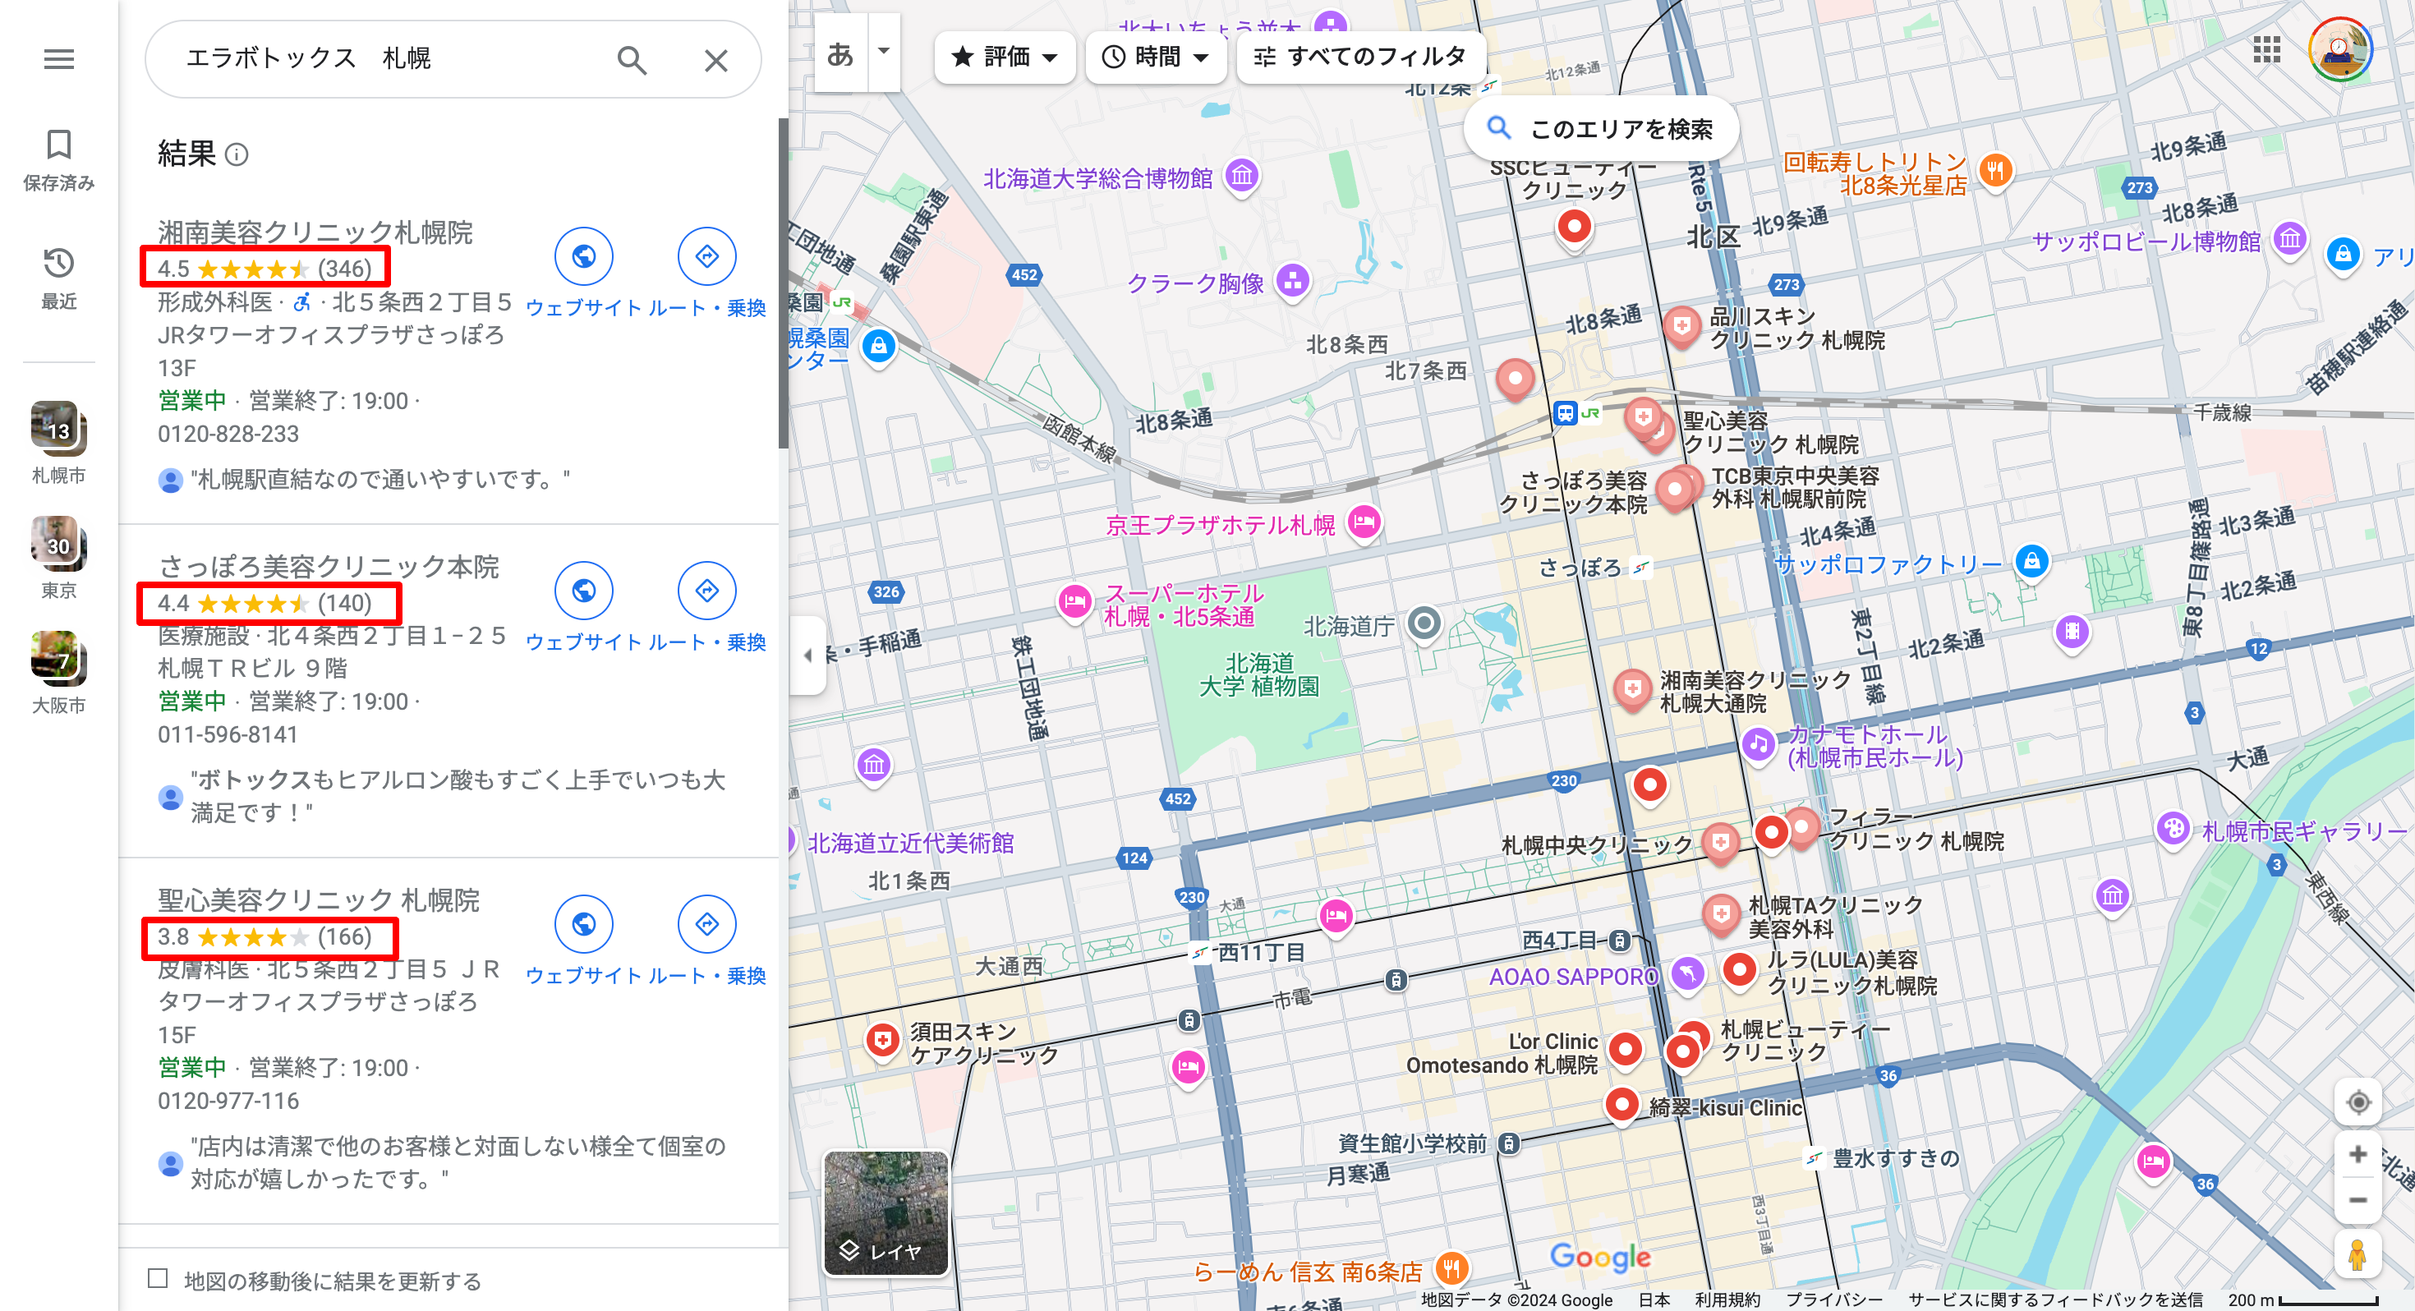Open the レイヤ layers thumbnail
Image resolution: width=2415 pixels, height=1311 pixels.
[886, 1213]
